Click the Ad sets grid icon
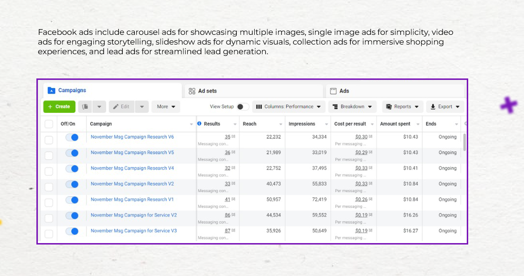The height and width of the screenshot is (276, 524). coord(192,91)
